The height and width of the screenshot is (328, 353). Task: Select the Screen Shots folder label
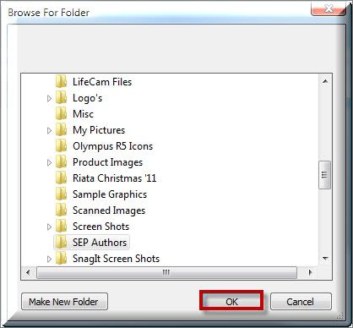pos(100,227)
